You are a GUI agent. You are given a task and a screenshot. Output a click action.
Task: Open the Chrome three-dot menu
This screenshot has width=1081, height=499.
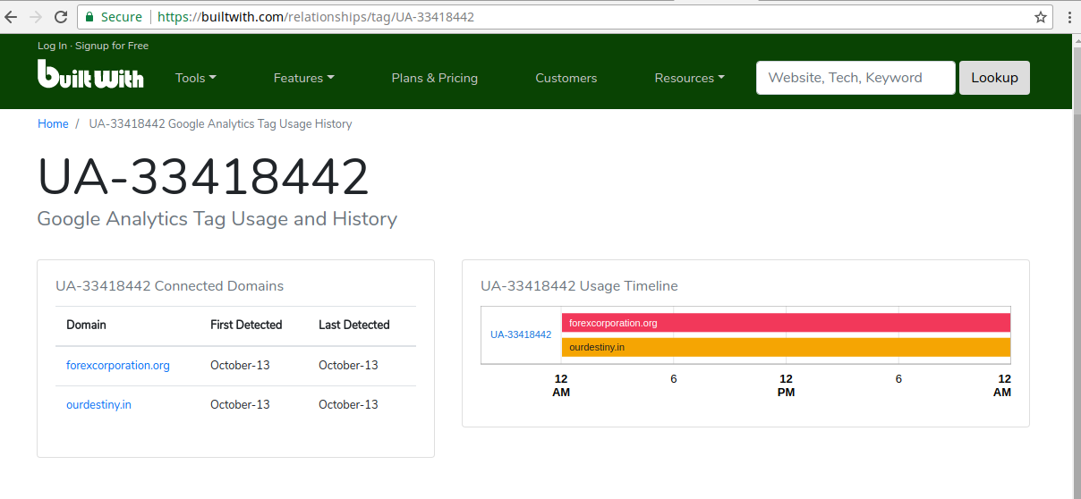[1069, 17]
